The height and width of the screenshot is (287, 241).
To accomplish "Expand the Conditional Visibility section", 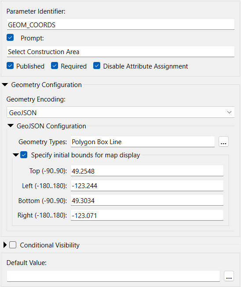I will pyautogui.click(x=5, y=245).
